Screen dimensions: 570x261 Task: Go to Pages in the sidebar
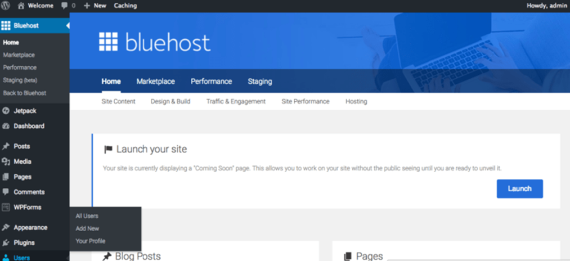click(23, 177)
